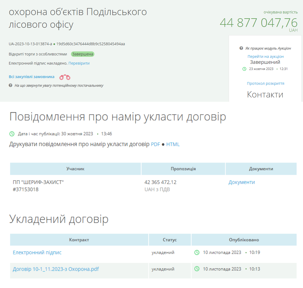The height and width of the screenshot is (288, 303).
Task: Click the date 10 листопада 2023 at 10:19
Action: [222, 252]
